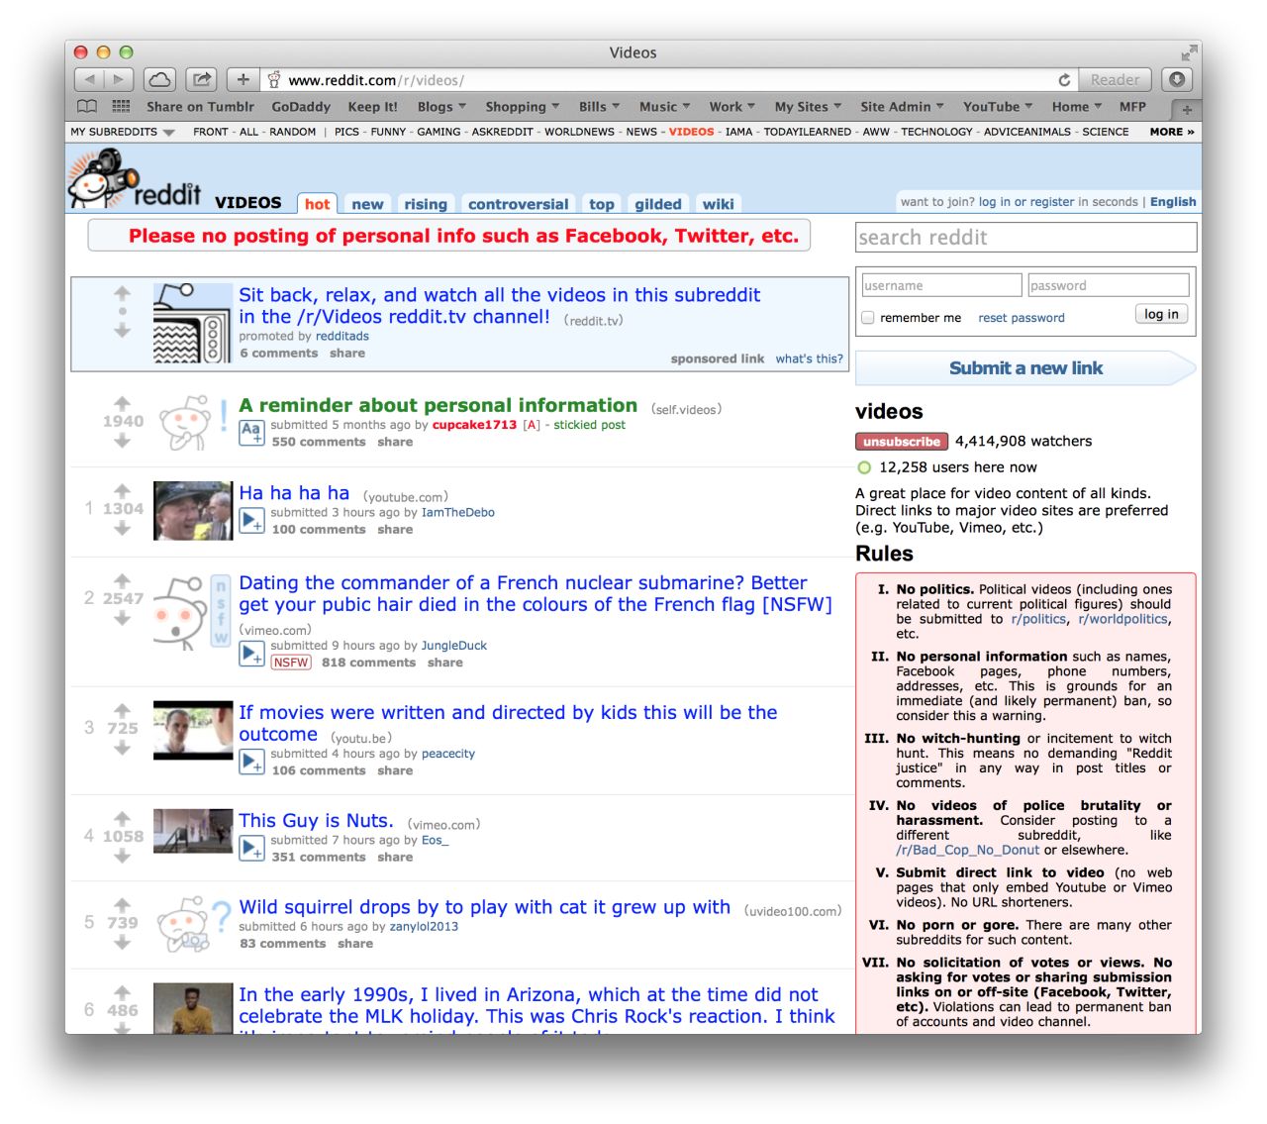Click the username input field
The image size is (1267, 1124).
click(x=941, y=285)
